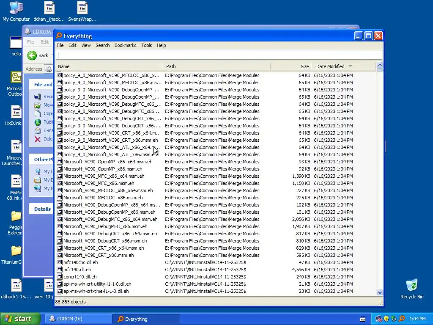This screenshot has height=325, width=433.
Task: Select file icon of Microsoft_VC90_DebugMFC_x86_x64.msm.eh
Action: (x=60, y=219)
